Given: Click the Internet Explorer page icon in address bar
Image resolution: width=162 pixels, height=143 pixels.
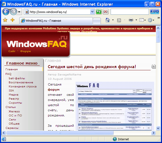Looking at the screenshot, I should [x=27, y=12].
